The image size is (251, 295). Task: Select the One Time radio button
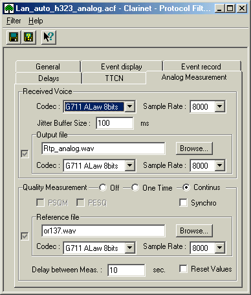tap(135, 187)
